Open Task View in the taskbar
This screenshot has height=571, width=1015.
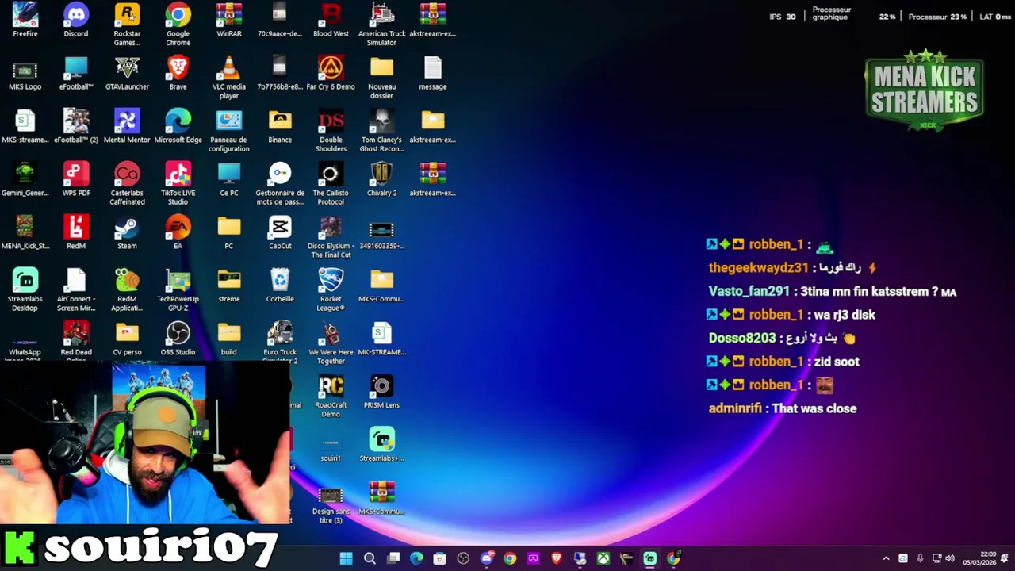[393, 558]
